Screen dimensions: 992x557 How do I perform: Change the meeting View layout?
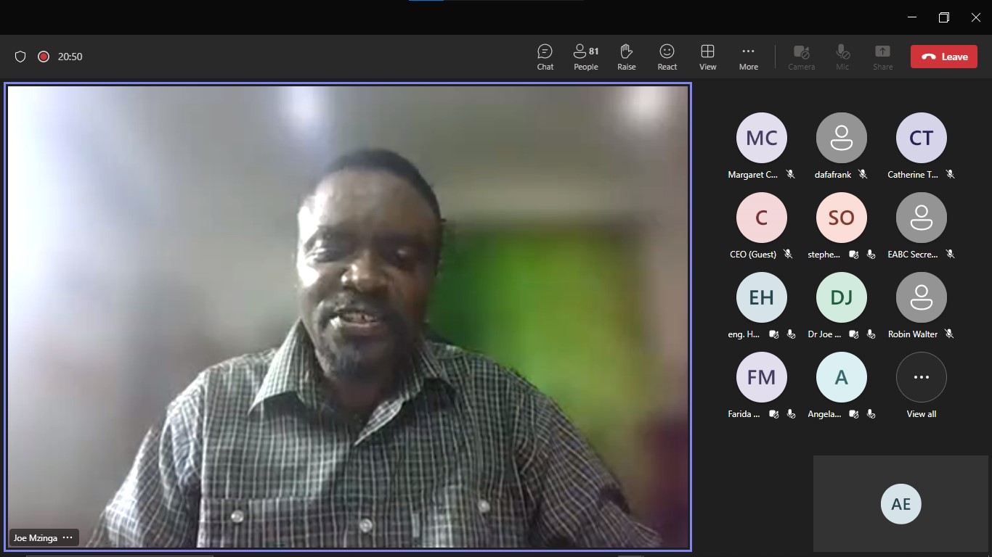coord(707,57)
